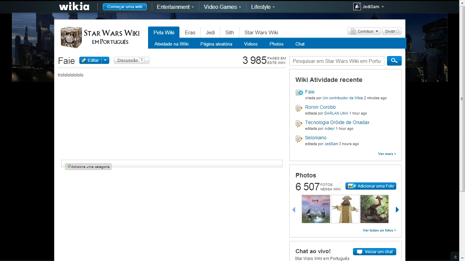This screenshot has width=465, height=261.
Task: Click the edit icon beside Tecnologia Dróide de Onadax
Action: click(299, 123)
